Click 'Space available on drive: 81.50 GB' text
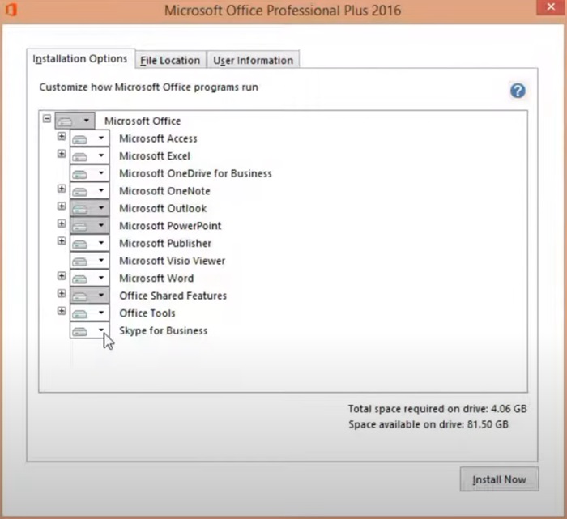 [428, 424]
